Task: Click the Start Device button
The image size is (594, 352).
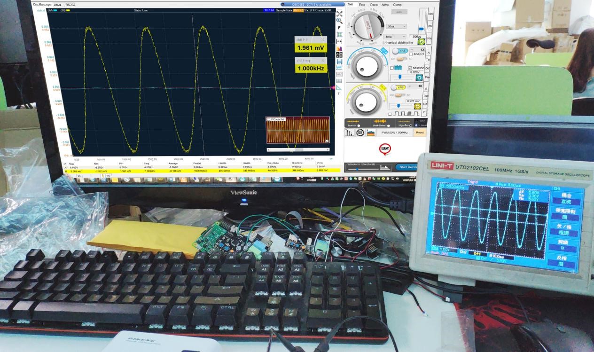Action: click(406, 167)
